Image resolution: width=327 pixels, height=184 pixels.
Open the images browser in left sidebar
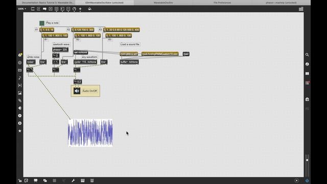click(20, 93)
